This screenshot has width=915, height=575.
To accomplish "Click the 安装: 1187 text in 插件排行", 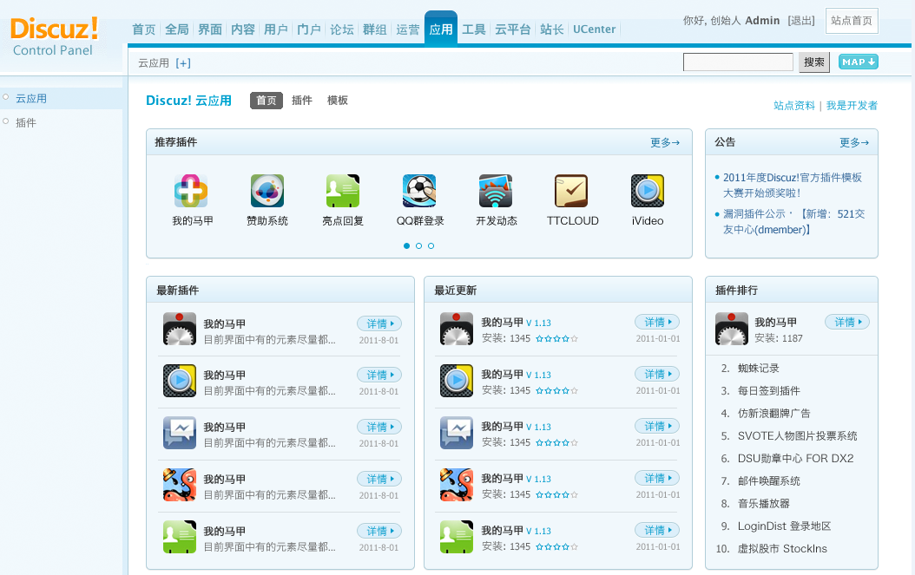I will tap(779, 338).
